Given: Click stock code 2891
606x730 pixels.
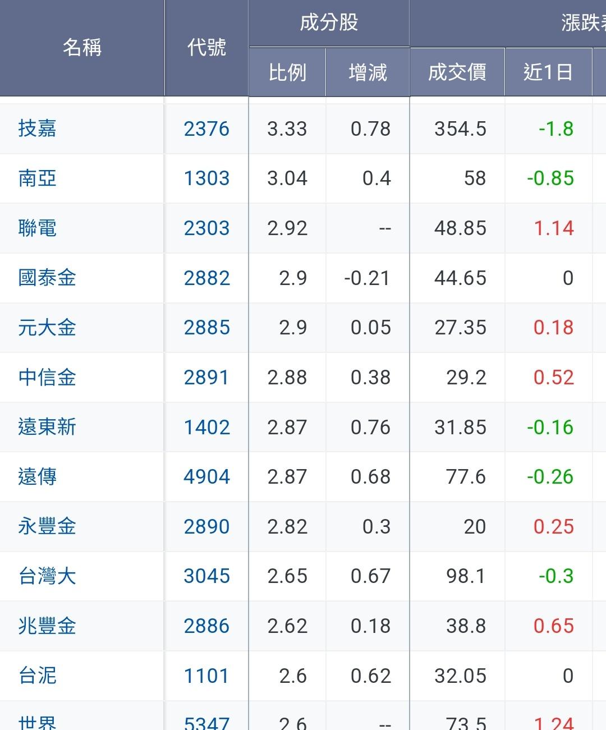Looking at the screenshot, I should (206, 378).
